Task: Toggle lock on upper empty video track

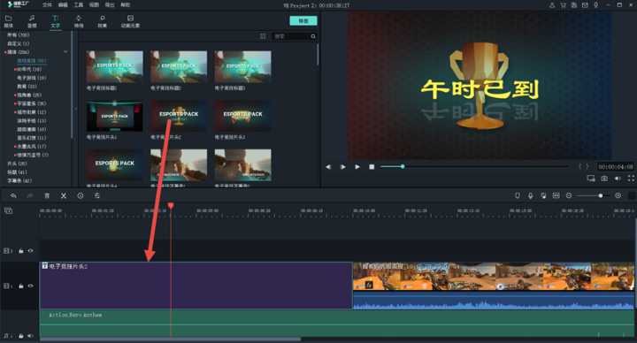Action: (x=20, y=251)
